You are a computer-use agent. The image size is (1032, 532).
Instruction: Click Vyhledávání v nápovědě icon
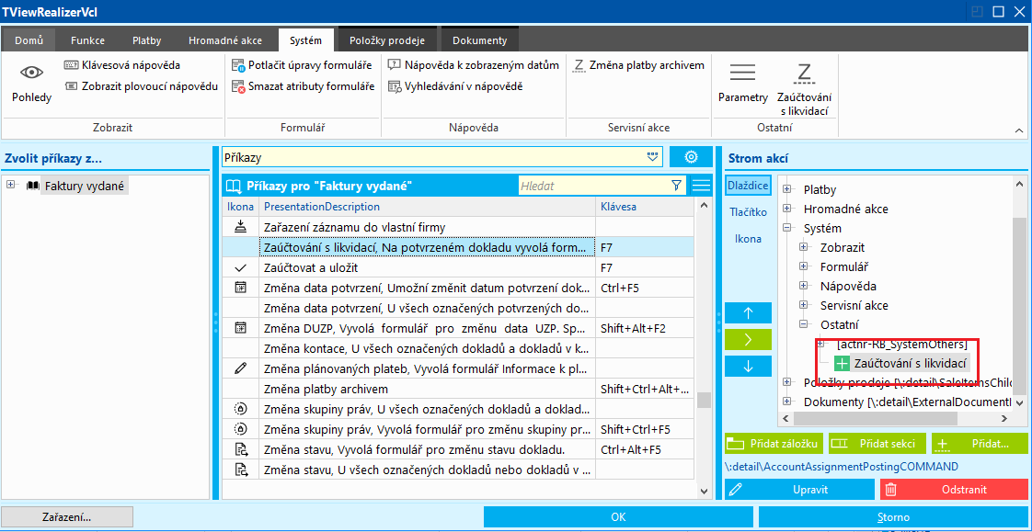395,86
